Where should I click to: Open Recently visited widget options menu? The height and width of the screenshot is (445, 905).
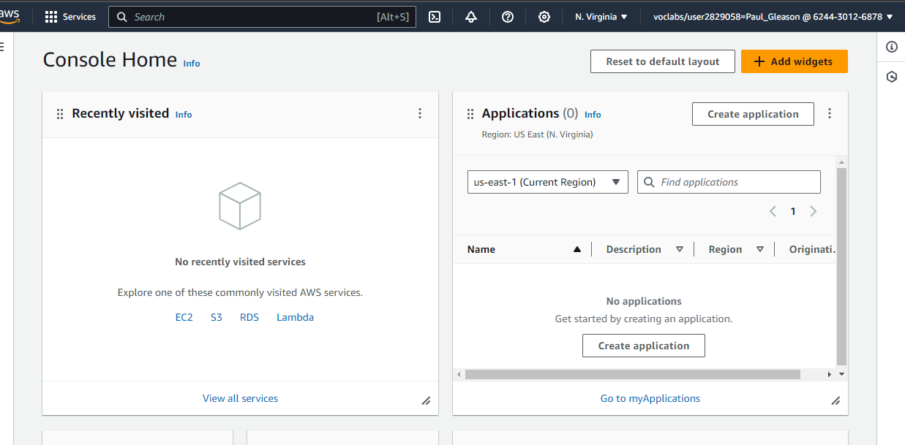(420, 113)
